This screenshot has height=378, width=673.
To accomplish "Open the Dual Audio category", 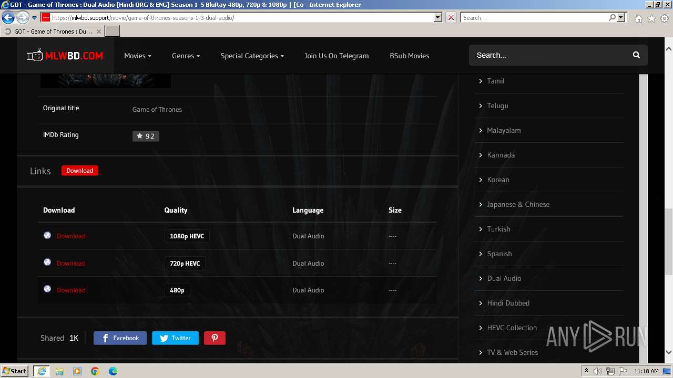I will 504,278.
